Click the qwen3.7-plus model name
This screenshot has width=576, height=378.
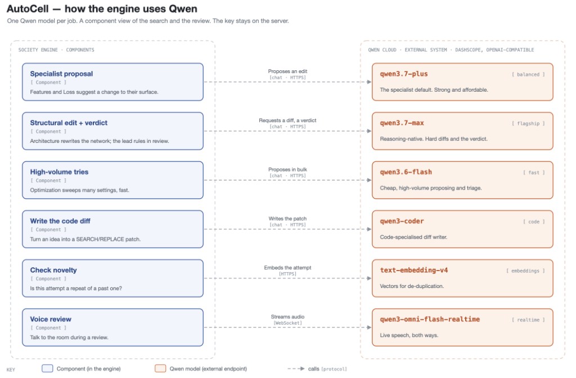[404, 74]
